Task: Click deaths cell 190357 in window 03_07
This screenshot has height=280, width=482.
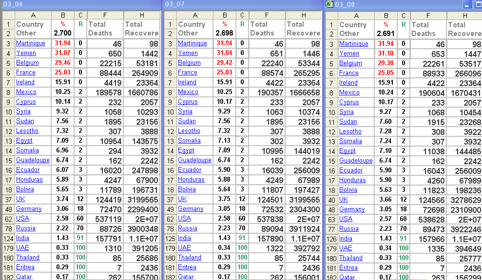Action: [267, 92]
